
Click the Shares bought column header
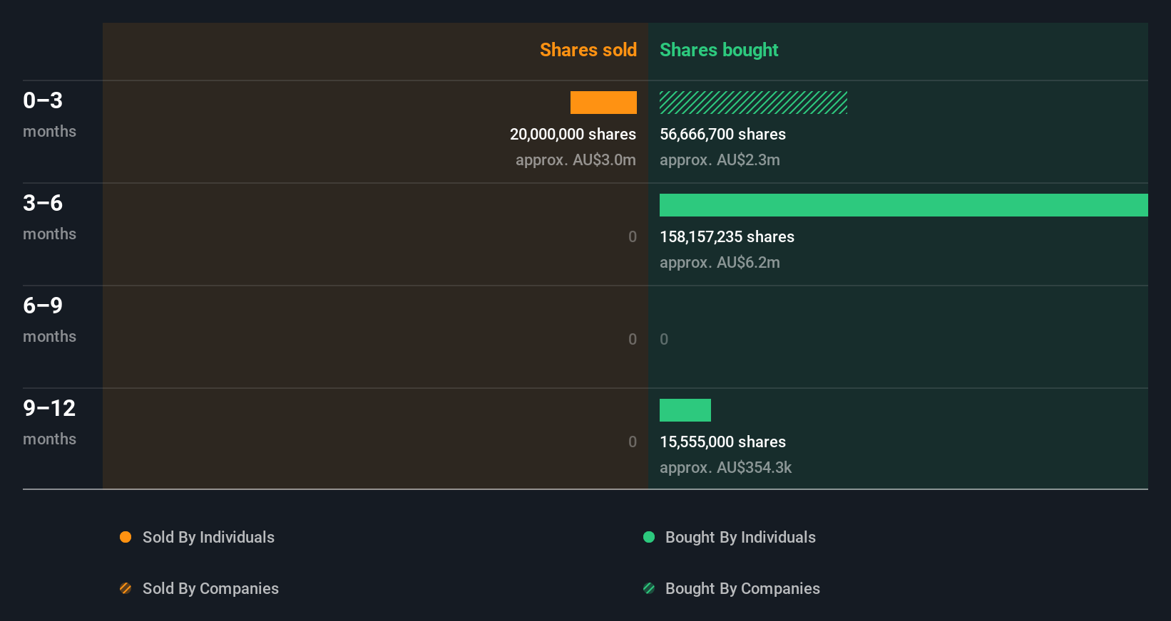coord(719,50)
